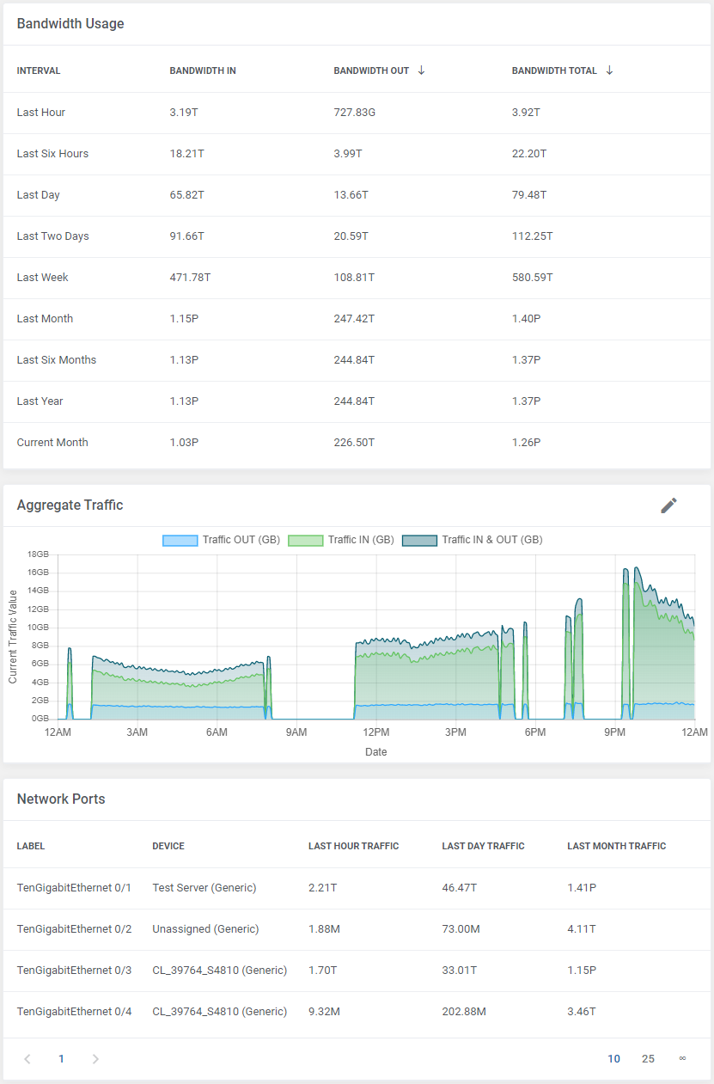The height and width of the screenshot is (1084, 714).
Task: Click the 12PM label on chart axis
Action: pyautogui.click(x=376, y=732)
